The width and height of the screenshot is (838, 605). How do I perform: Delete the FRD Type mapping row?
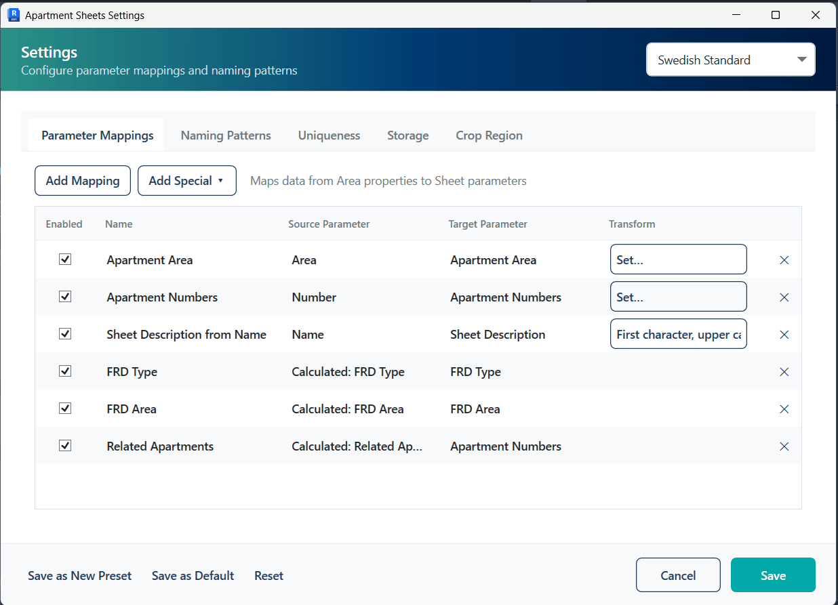tap(784, 372)
